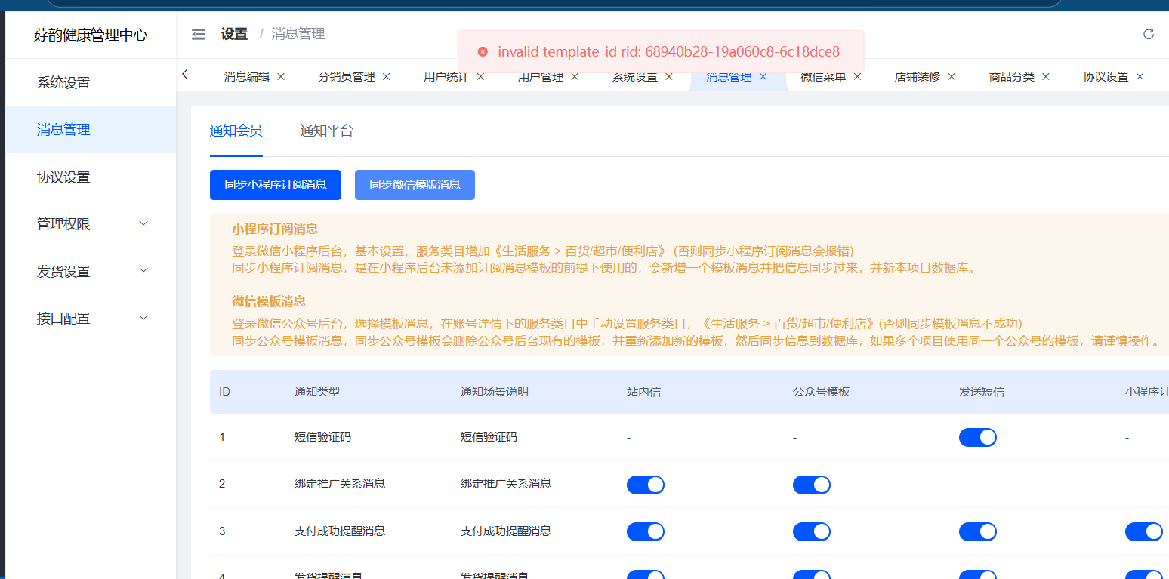Click the 孬韵健康管理中心 logo title

coord(91,35)
